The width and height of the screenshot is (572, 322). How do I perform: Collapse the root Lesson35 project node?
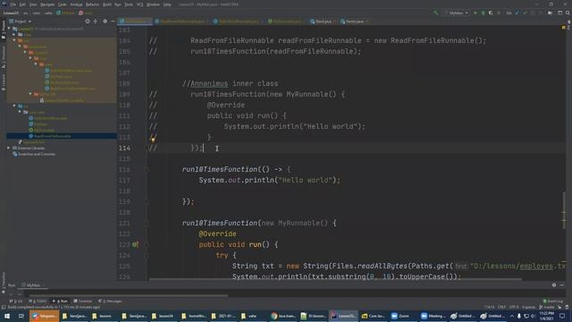[x=9, y=29]
